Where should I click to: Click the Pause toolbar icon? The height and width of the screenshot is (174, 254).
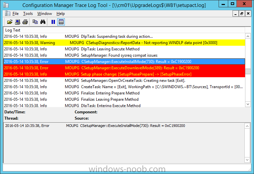pyautogui.click(x=53, y=22)
